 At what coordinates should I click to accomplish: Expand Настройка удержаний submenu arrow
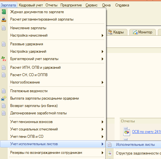click(x=102, y=51)
